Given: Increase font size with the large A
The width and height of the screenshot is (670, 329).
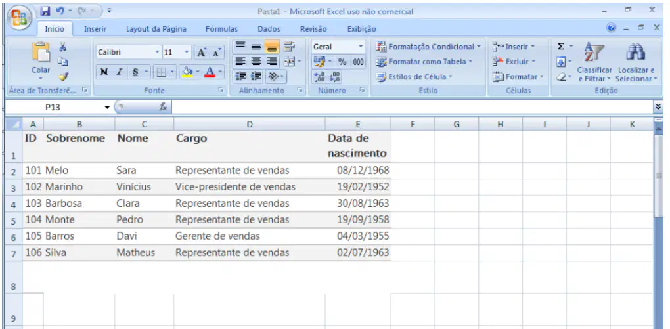Looking at the screenshot, I should pyautogui.click(x=201, y=53).
